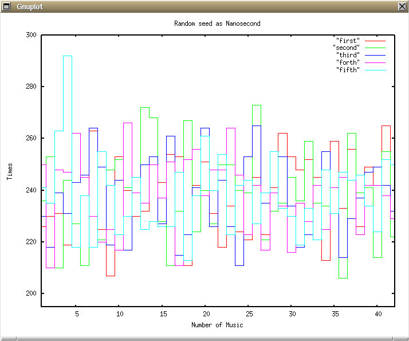Click the "forth" legend label
The height and width of the screenshot is (341, 409).
(x=348, y=62)
